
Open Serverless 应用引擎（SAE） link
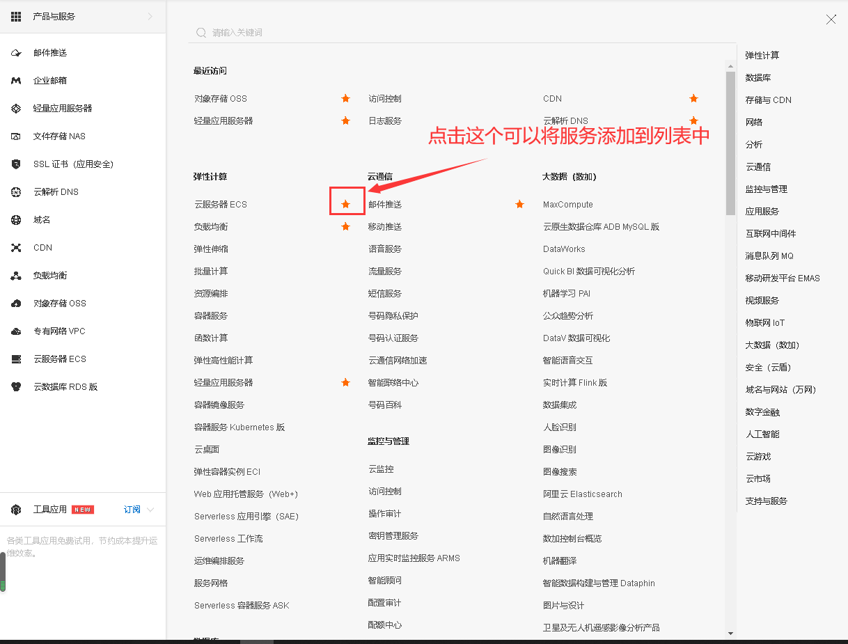246,517
